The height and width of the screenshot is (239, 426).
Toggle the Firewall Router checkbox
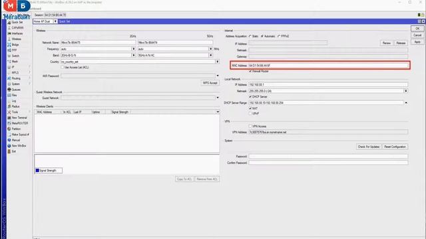250,71
